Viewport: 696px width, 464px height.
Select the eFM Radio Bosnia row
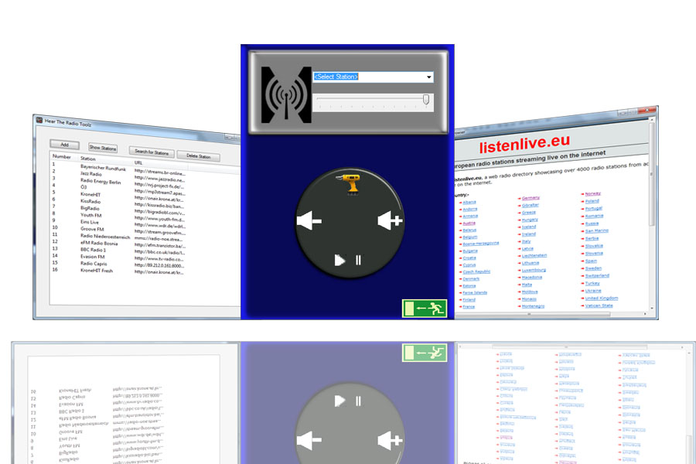coord(118,243)
